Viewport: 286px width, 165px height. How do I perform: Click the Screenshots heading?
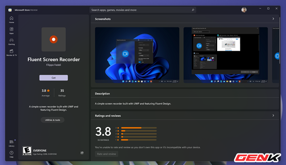(103, 19)
